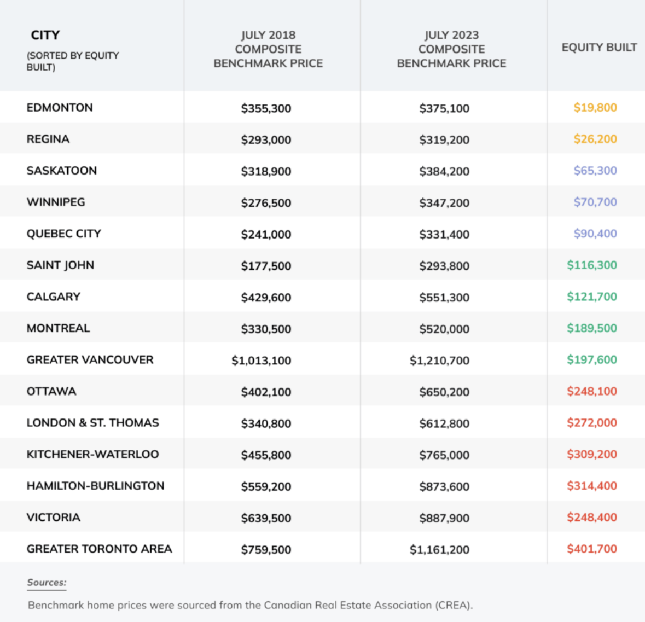Select the July 2018 Composite Benchmark Price header
The image size is (645, 622).
coord(268,49)
